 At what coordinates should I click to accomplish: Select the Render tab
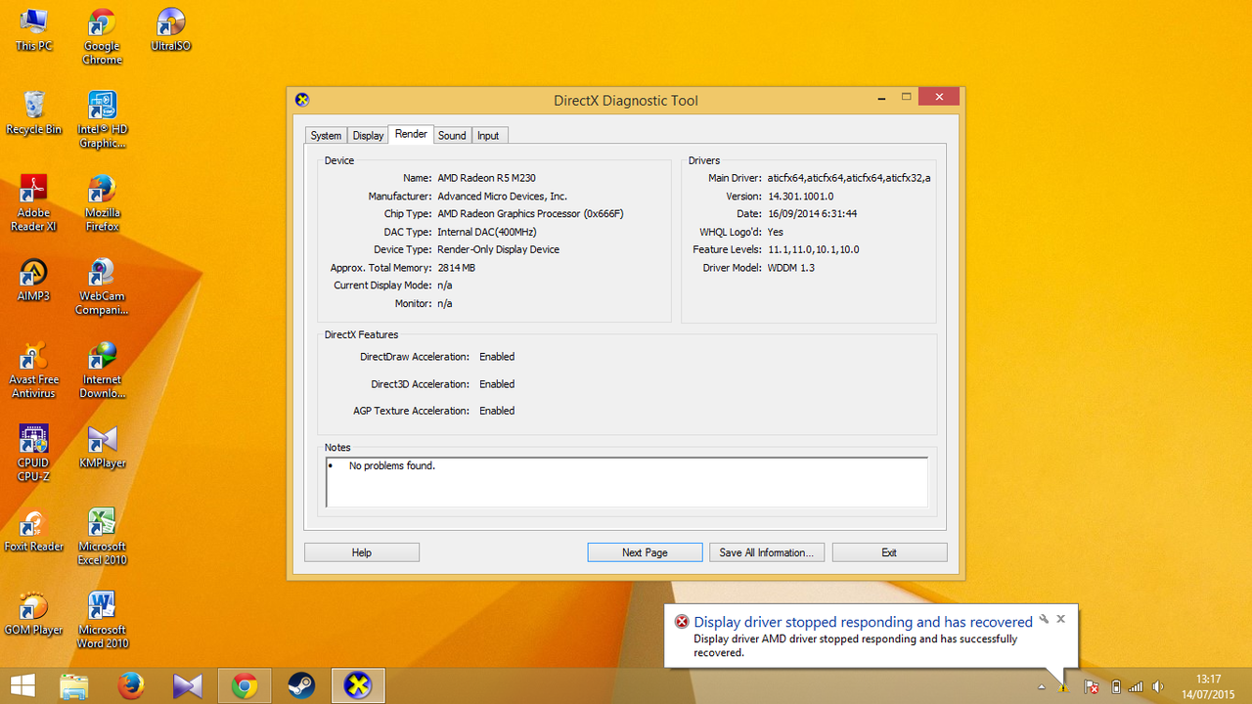click(x=411, y=134)
